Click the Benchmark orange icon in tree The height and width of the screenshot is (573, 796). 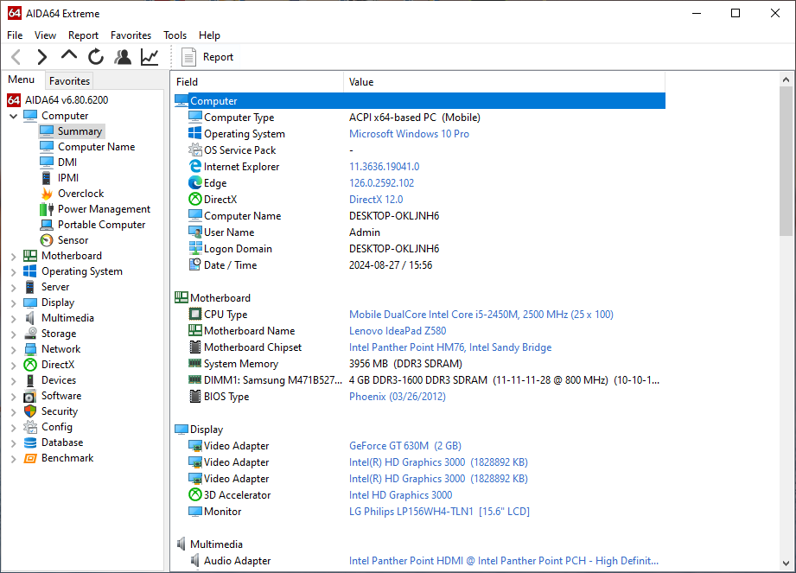click(x=30, y=458)
